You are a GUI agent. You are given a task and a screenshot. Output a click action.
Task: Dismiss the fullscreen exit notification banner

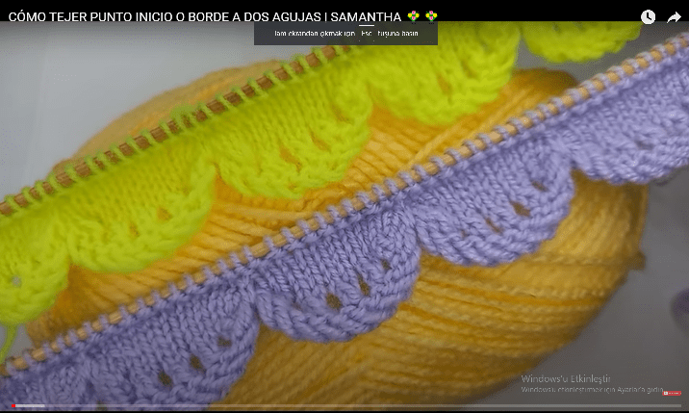pyautogui.click(x=345, y=33)
